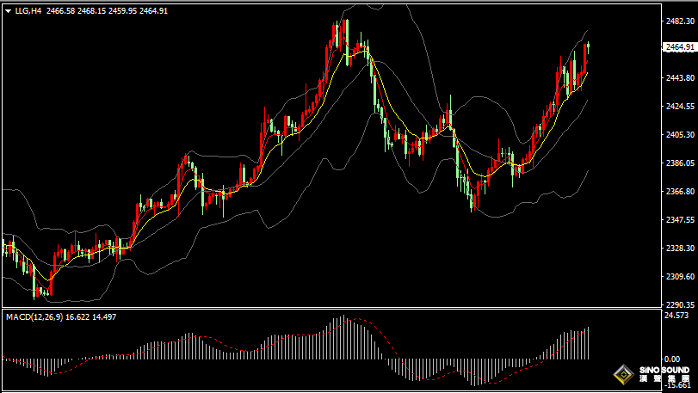Image resolution: width=698 pixels, height=393 pixels.
Task: Select the current price tag 2464.91
Action: point(679,47)
